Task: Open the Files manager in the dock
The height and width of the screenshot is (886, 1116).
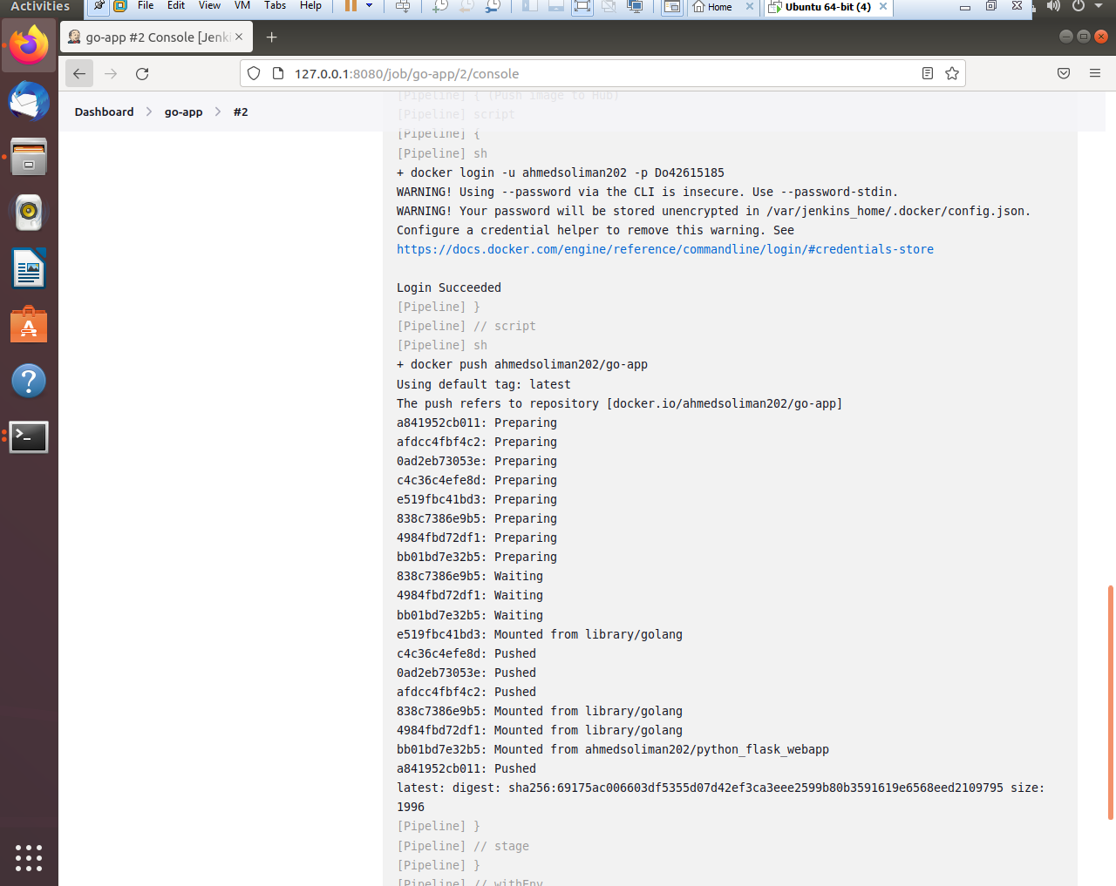Action: (x=29, y=158)
